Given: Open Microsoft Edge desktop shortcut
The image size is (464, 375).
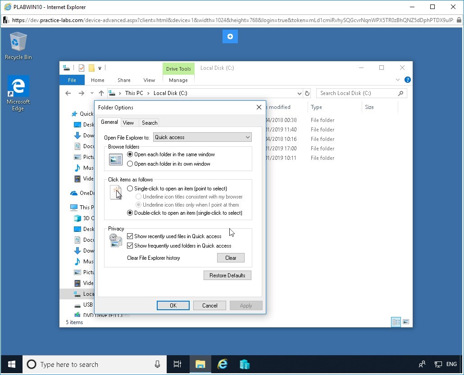Looking at the screenshot, I should (x=18, y=93).
